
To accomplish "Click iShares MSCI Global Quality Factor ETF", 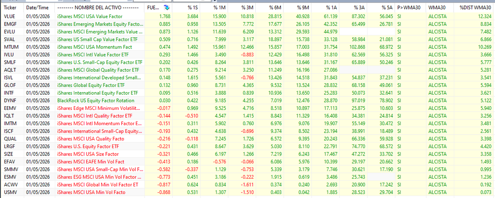I will (98, 70).
